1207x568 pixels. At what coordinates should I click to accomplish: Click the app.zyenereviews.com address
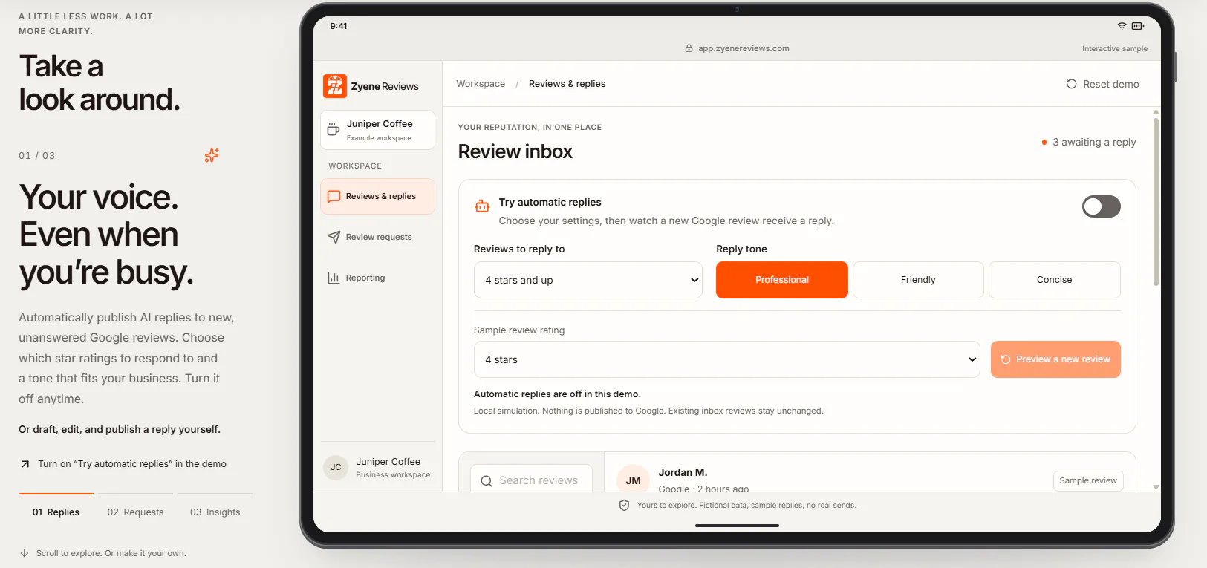(x=744, y=48)
